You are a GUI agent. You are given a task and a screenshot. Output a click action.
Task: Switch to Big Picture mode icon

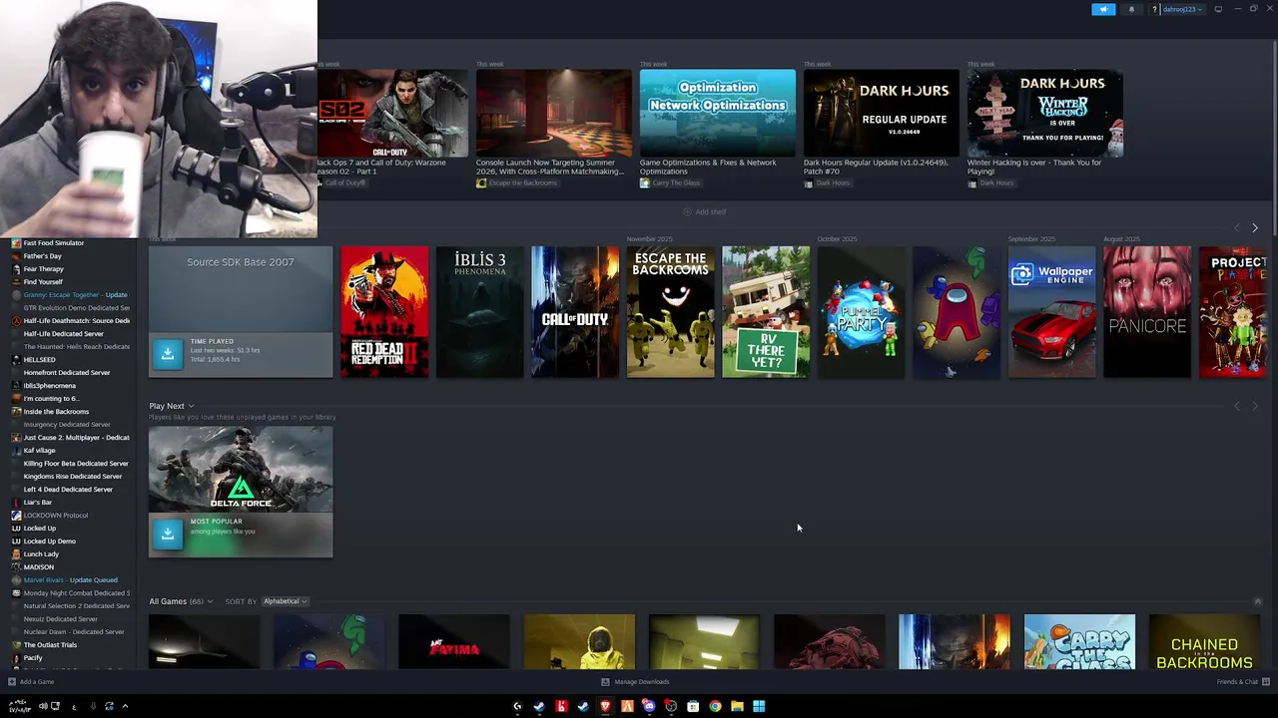pyautogui.click(x=1218, y=9)
